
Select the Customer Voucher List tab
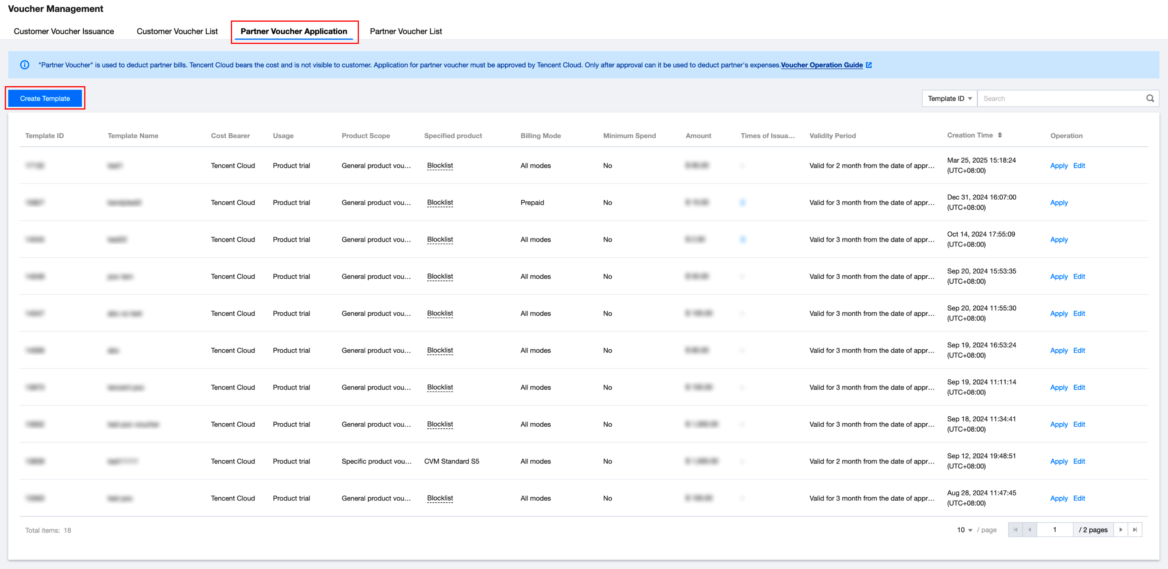coord(177,31)
